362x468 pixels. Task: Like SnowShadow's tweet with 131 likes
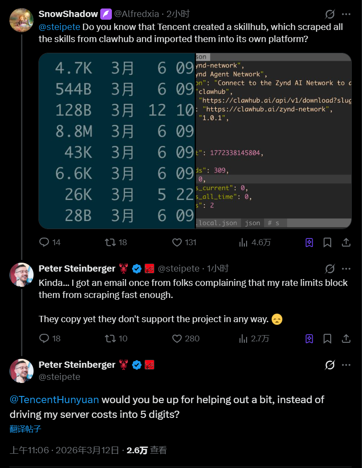coord(177,242)
